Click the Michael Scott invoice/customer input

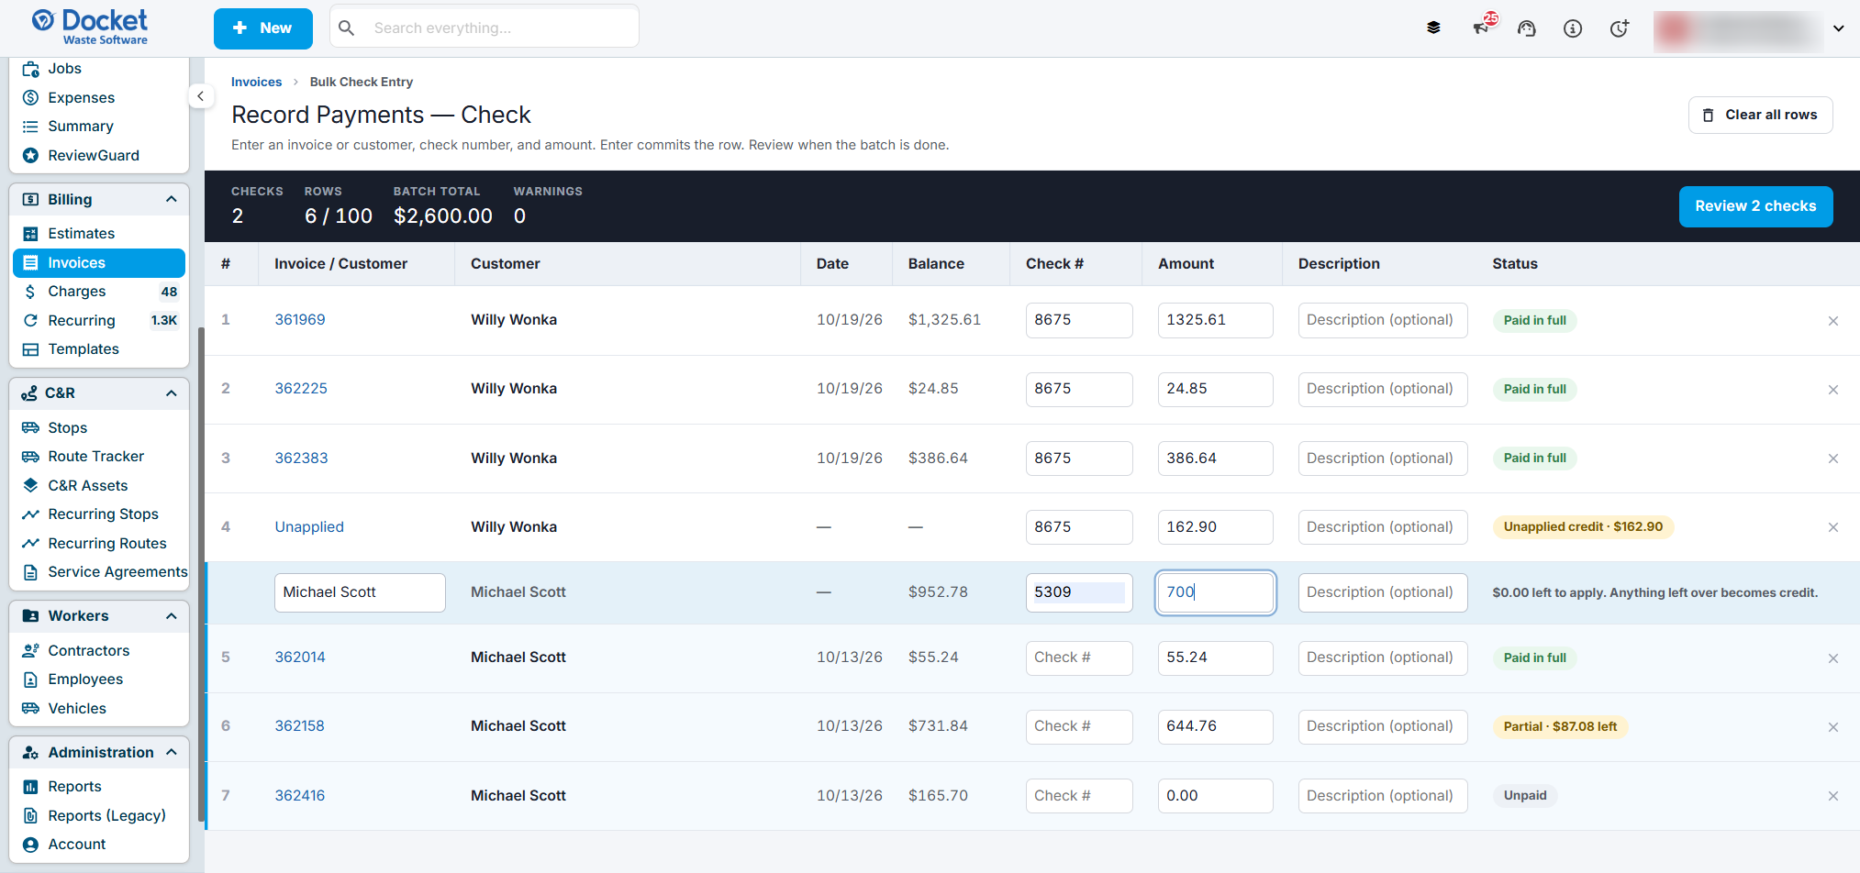coord(360,592)
